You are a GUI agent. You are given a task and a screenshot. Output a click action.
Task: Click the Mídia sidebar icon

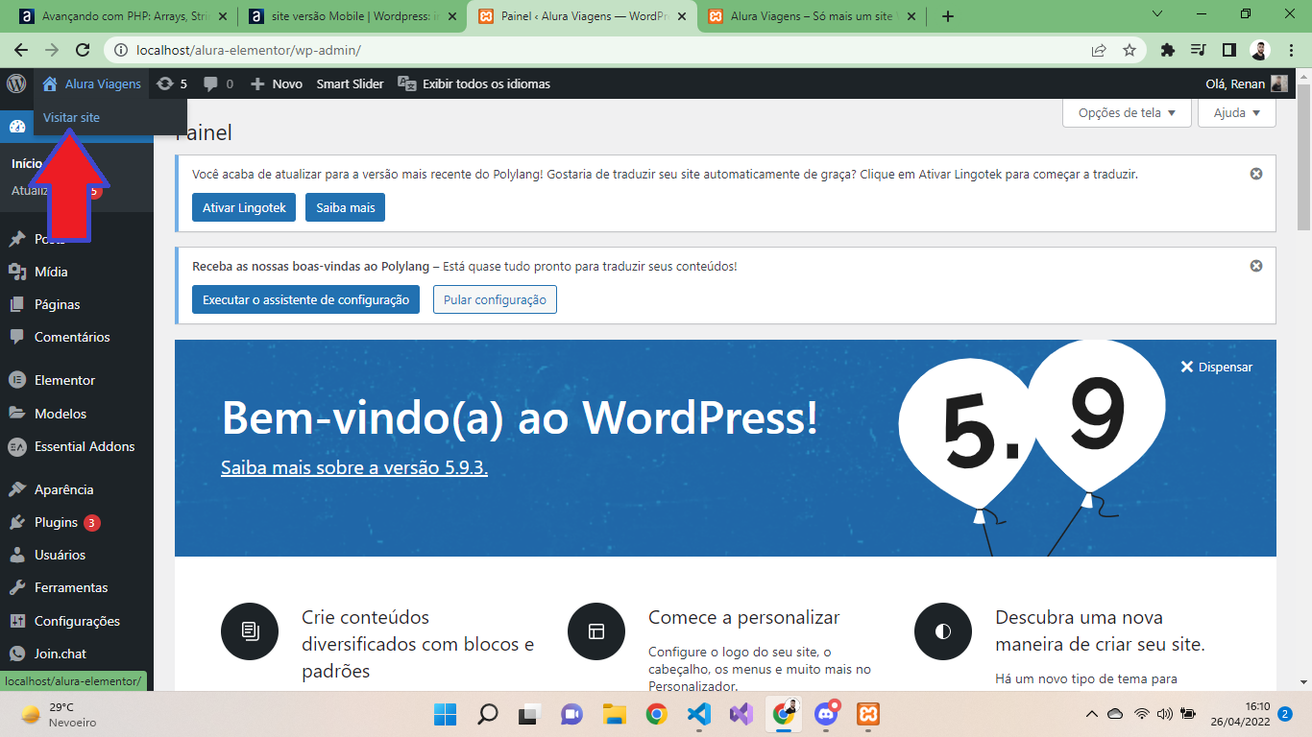click(17, 272)
